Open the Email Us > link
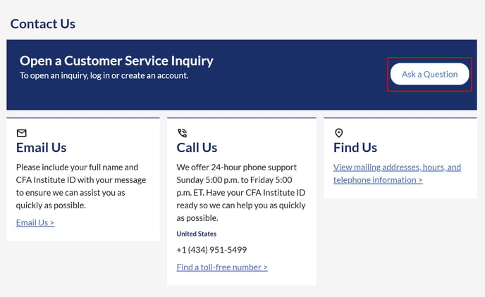This screenshot has height=297, width=485. (35, 222)
